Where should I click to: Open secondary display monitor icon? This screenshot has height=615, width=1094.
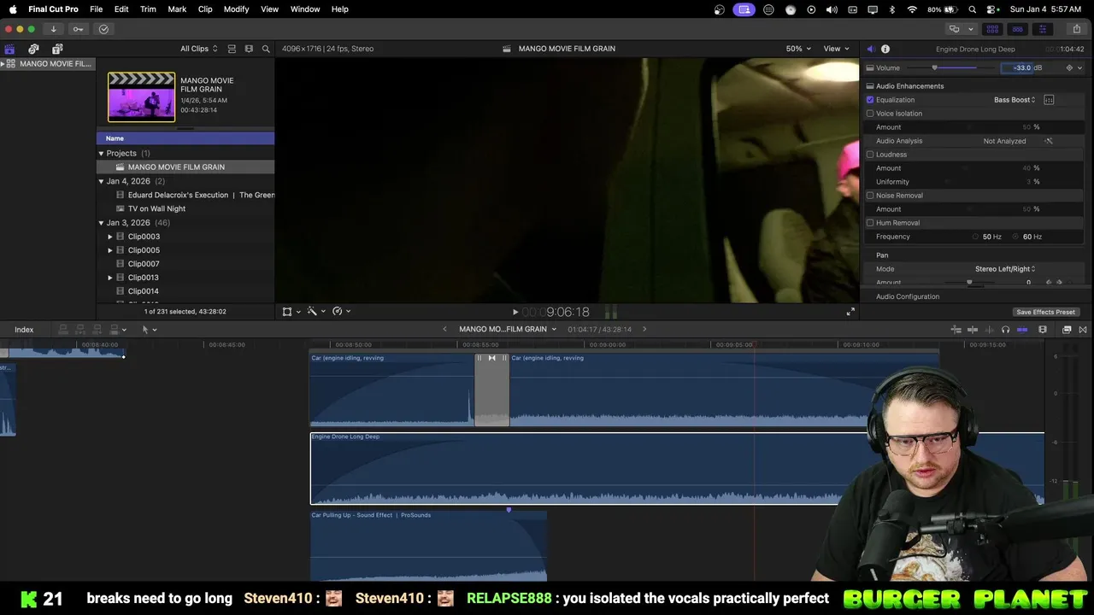(955, 29)
